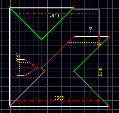The width and height of the screenshot is (119, 113).
Task: Click the 955 dimension text
Action: pos(98,45)
